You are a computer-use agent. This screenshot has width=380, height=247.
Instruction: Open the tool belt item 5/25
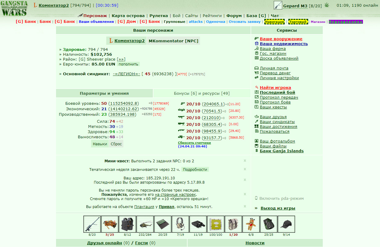[110, 224]
